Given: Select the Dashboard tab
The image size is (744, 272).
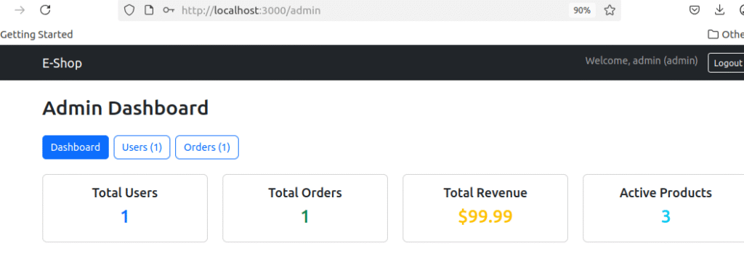Looking at the screenshot, I should [x=76, y=147].
